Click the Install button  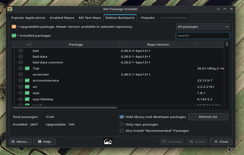click(197, 142)
